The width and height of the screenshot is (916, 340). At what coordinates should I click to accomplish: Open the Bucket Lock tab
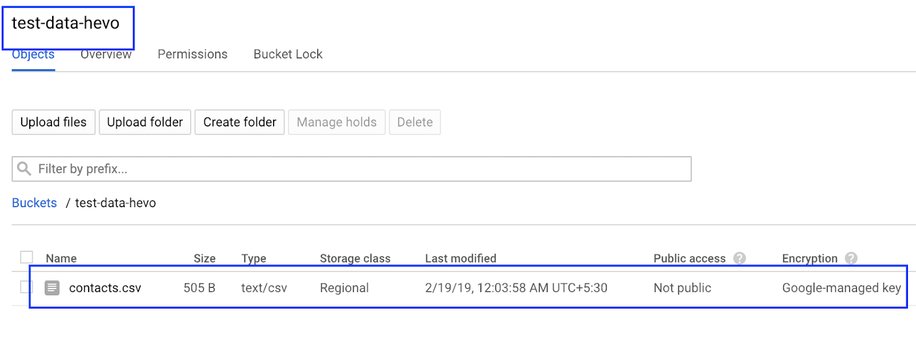(287, 54)
